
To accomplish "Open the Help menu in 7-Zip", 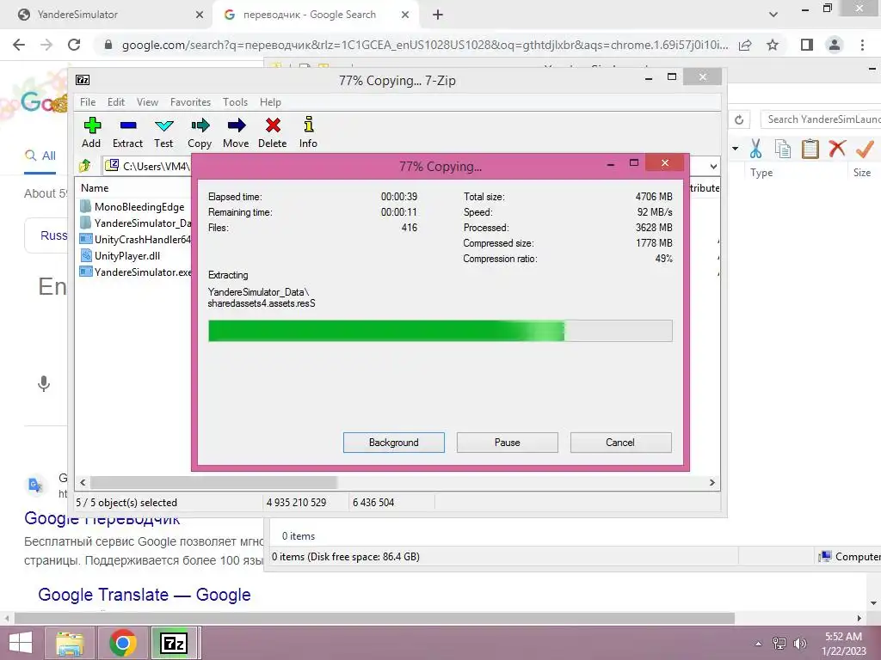I will click(x=270, y=102).
